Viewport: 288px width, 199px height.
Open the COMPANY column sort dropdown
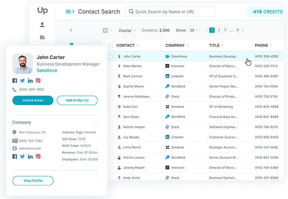(188, 45)
